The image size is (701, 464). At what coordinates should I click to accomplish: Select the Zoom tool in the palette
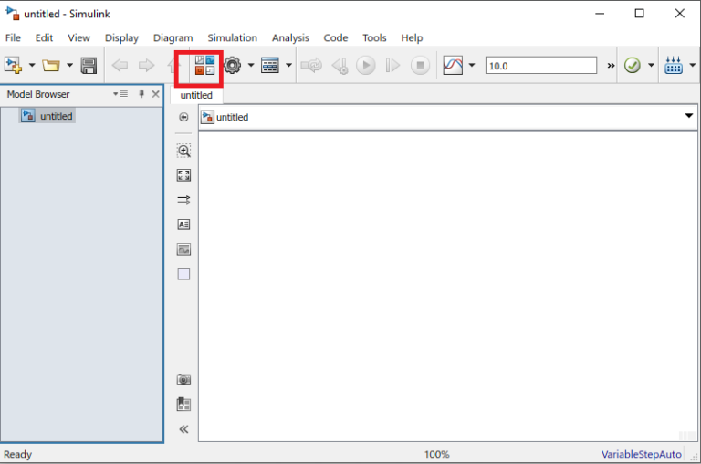[x=183, y=151]
